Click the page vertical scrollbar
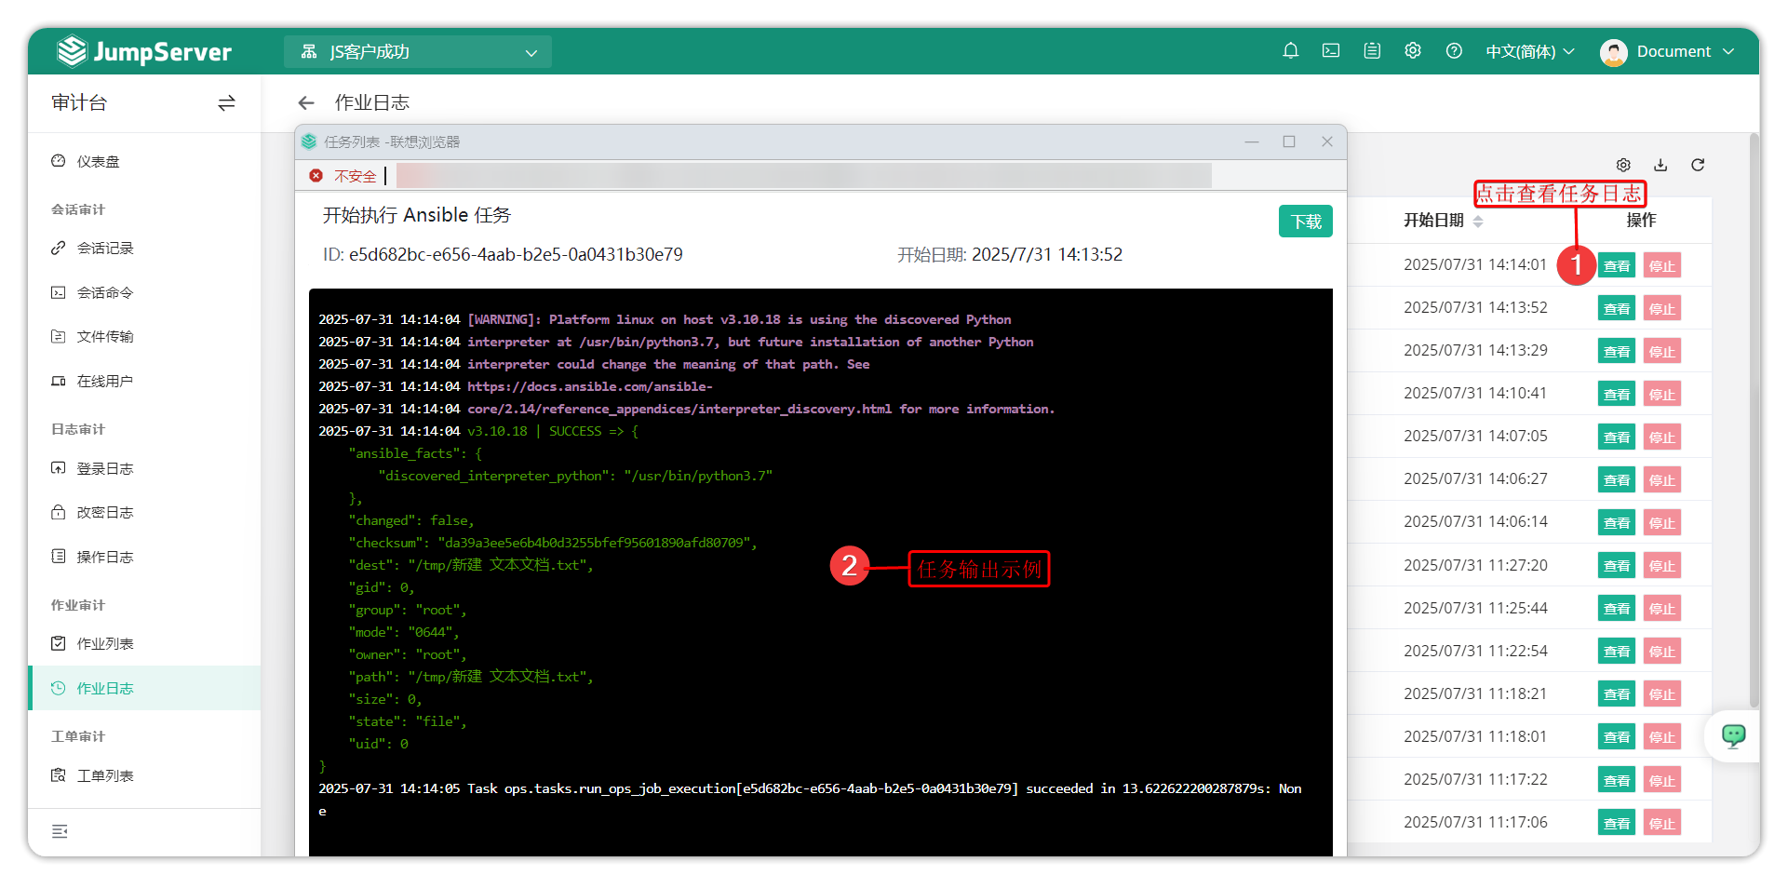 click(x=1754, y=419)
